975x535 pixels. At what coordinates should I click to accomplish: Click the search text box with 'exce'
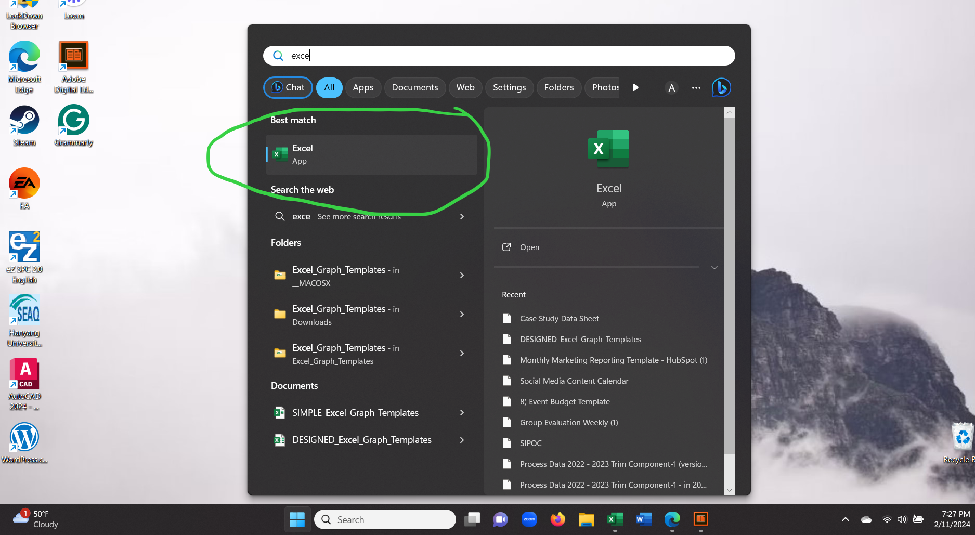pos(499,56)
